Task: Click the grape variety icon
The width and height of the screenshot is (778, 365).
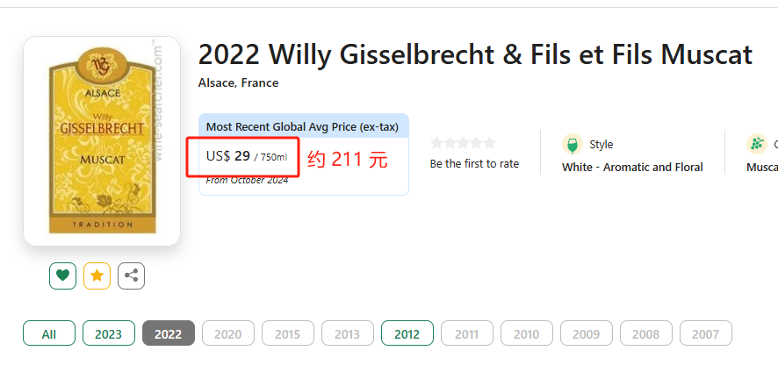Action: click(756, 145)
